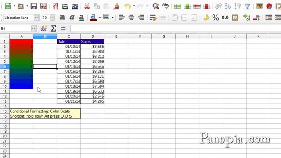This screenshot has width=281, height=158.
Task: Sort descending with the up arrow icon
Action: pyautogui.click(x=238, y=6)
